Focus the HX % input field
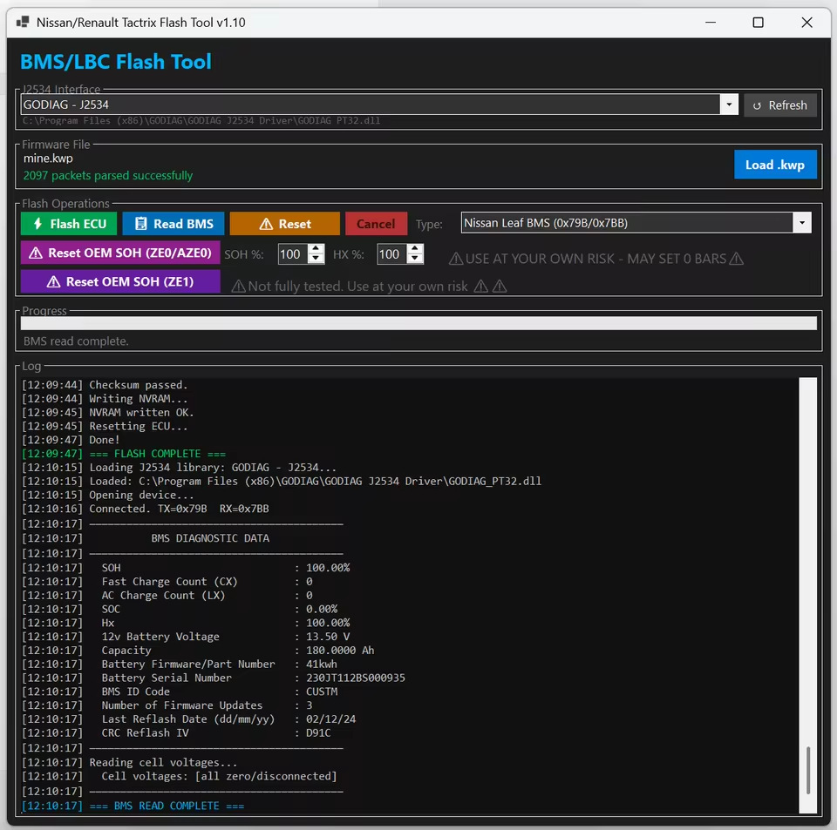 pyautogui.click(x=391, y=254)
